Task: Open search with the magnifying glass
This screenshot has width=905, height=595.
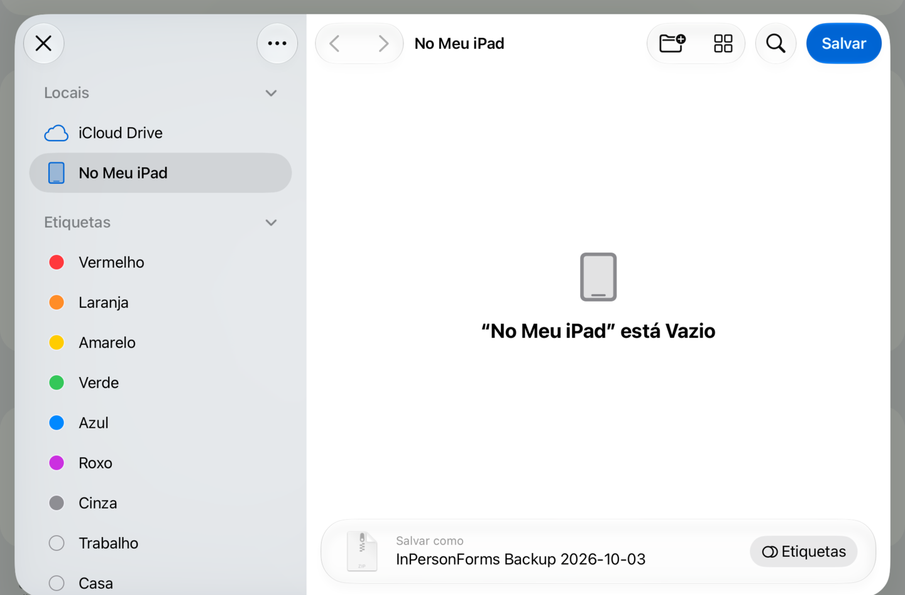Action: (776, 43)
